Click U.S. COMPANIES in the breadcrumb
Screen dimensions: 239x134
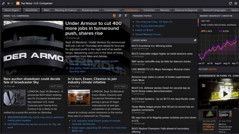21,16
